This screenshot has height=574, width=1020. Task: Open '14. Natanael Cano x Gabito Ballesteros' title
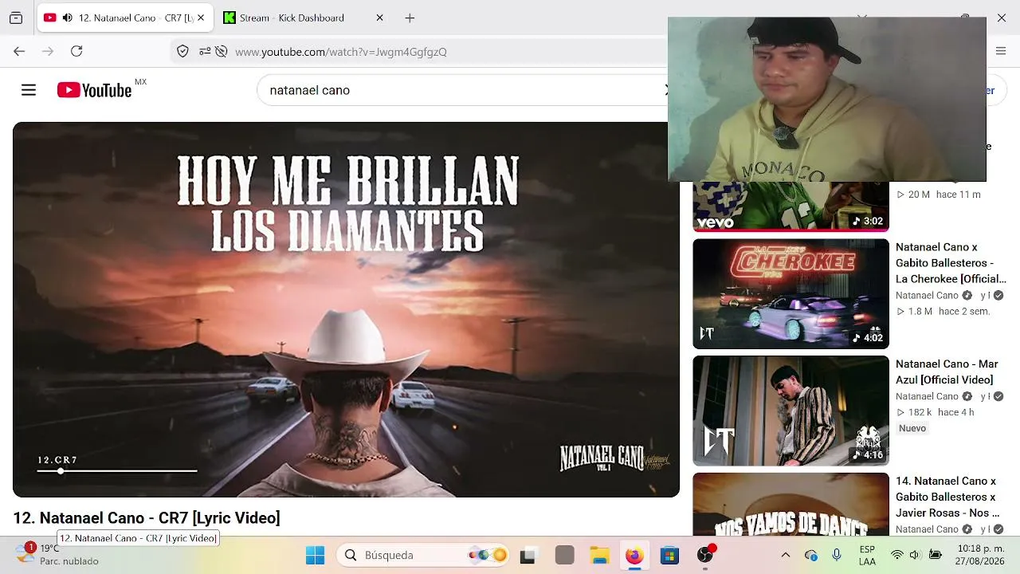[x=947, y=497]
